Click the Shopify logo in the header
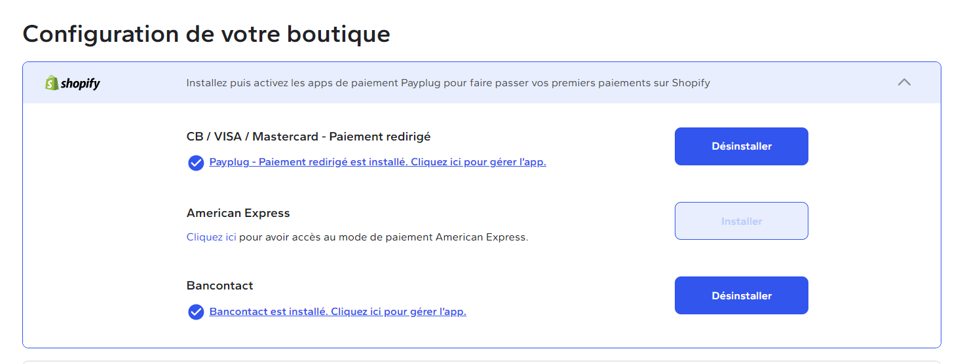The height and width of the screenshot is (364, 965). tap(72, 83)
